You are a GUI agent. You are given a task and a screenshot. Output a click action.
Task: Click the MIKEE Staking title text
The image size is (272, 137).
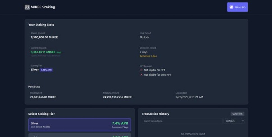pos(43,7)
